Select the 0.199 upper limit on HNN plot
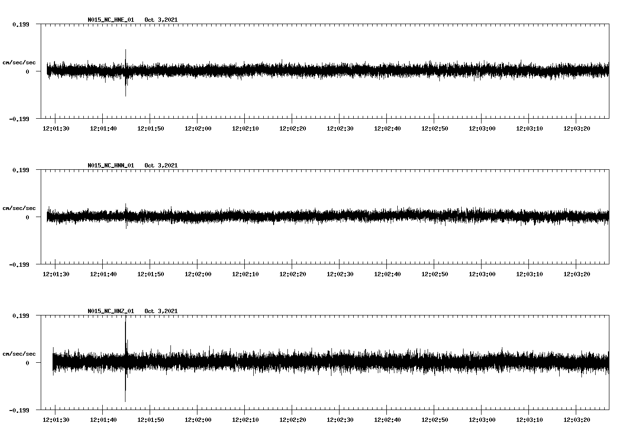The height and width of the screenshot is (437, 643). [x=20, y=170]
